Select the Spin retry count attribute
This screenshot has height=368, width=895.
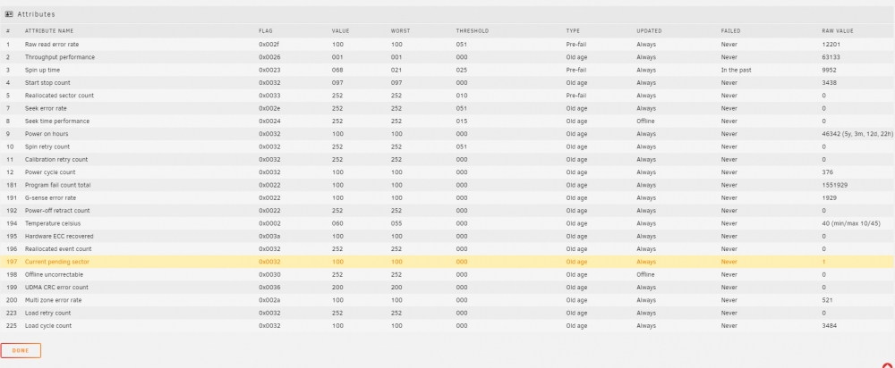48,146
